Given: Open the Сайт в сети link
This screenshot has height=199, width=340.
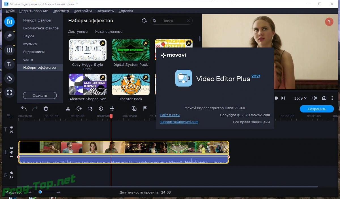Looking at the screenshot, I should [169, 115].
